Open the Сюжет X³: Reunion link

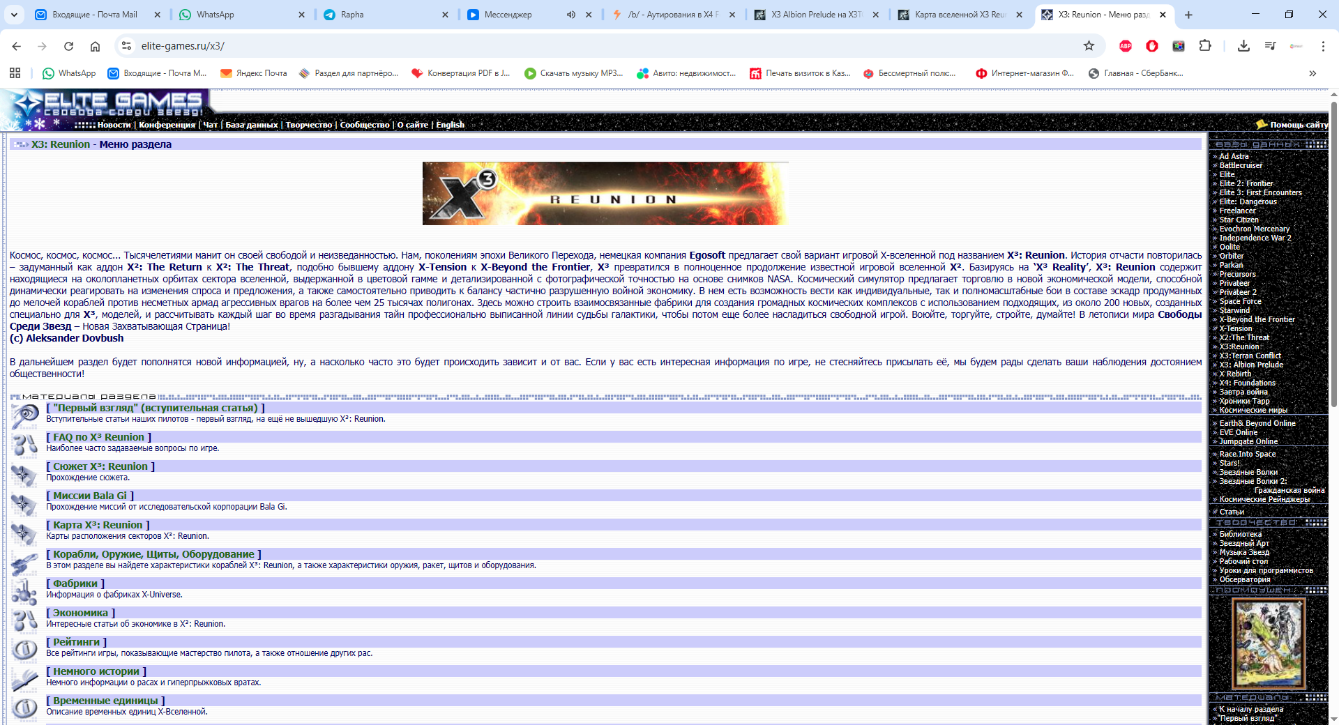(100, 466)
